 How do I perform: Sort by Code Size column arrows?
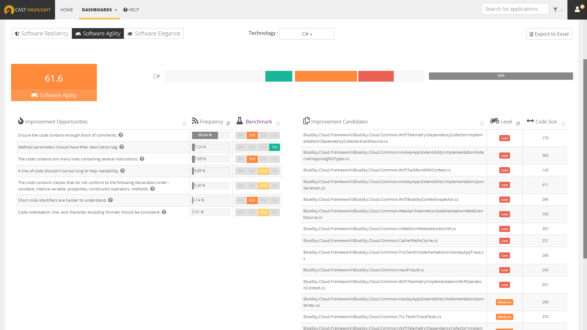[563, 123]
